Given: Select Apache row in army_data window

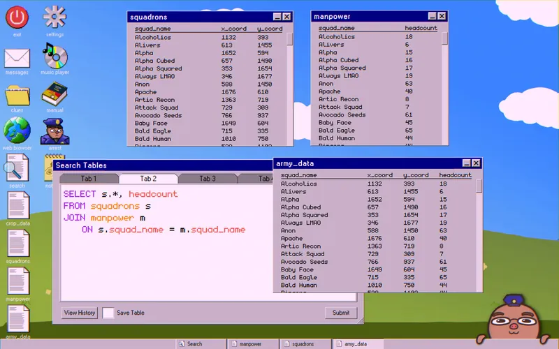Looking at the screenshot, I should point(377,238).
